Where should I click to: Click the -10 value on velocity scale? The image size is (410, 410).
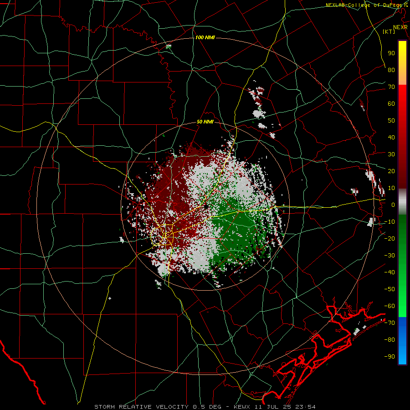pos(389,222)
